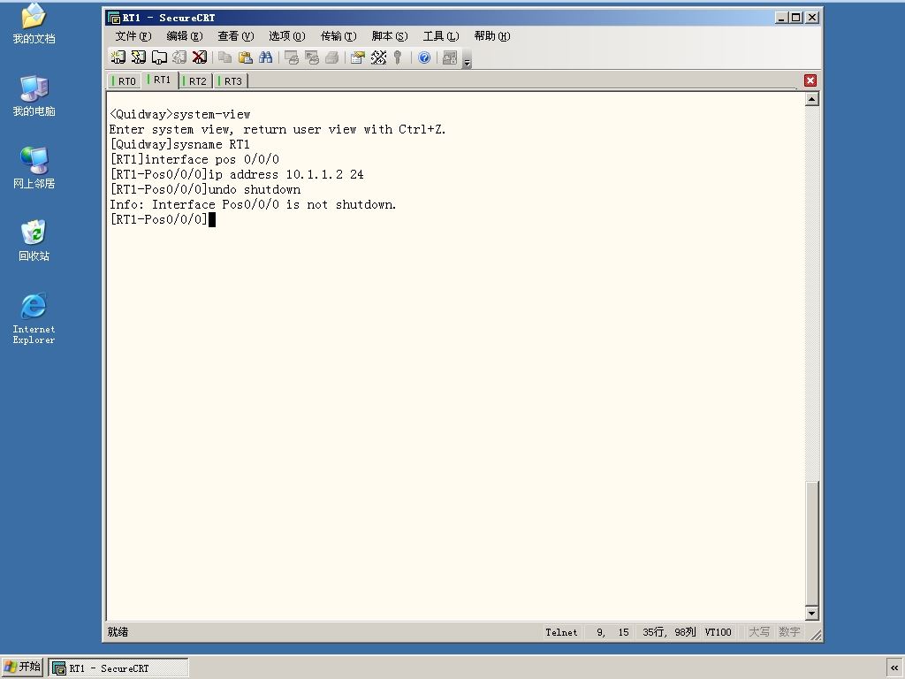Open the 传输(T) menu
The height and width of the screenshot is (679, 905).
click(x=338, y=35)
